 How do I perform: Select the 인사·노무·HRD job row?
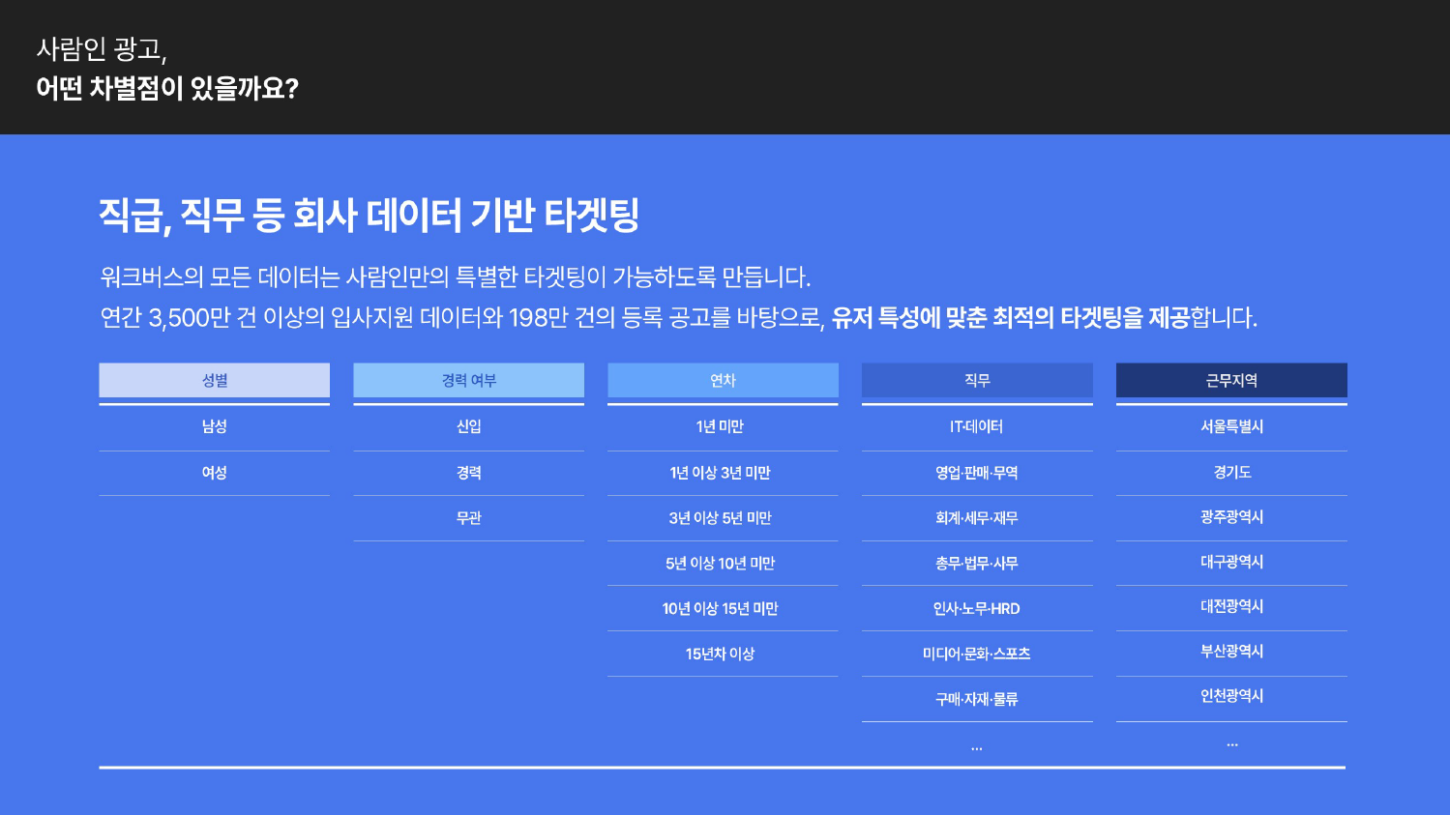977,609
